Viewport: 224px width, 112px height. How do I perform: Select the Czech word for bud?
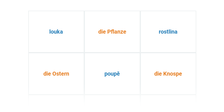[x=112, y=74]
